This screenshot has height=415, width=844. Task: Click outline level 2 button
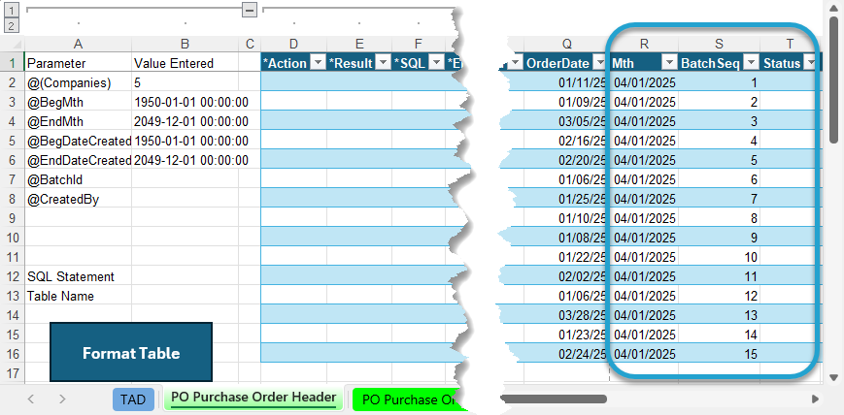[x=12, y=25]
